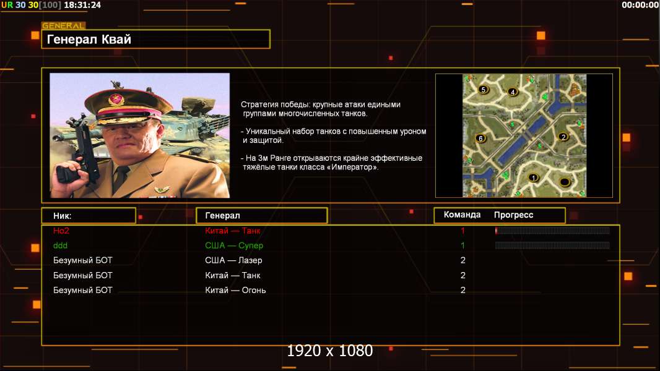Click the 'GENERAL' label above the title
This screenshot has width=660, height=371.
[63, 25]
